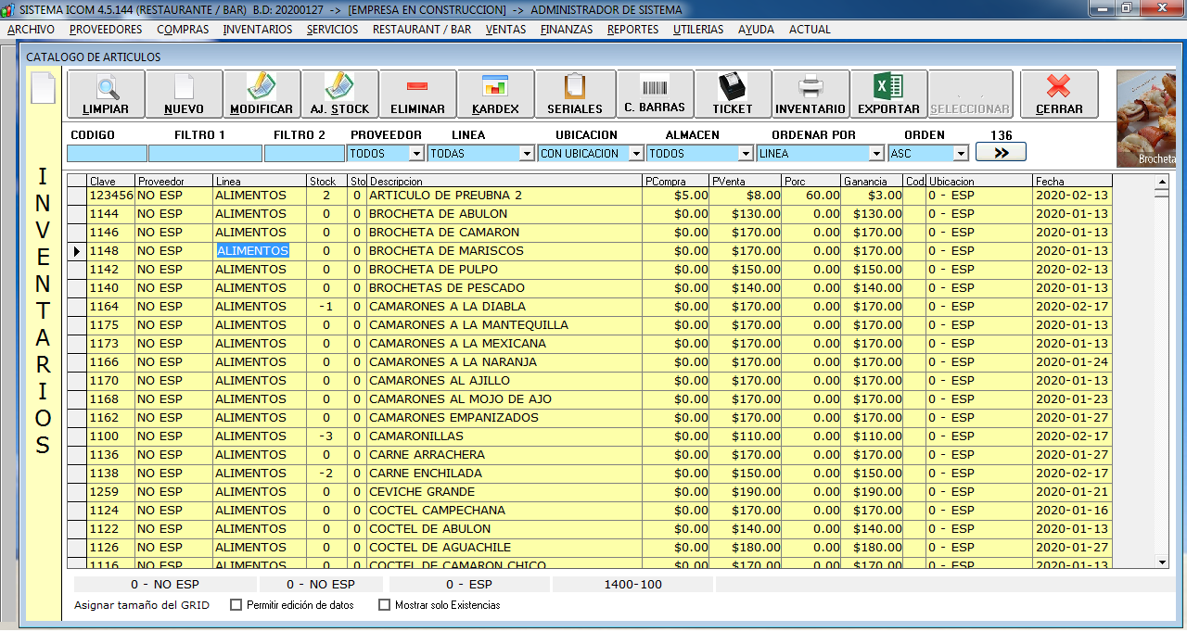Viewport: 1187px width, 632px height.
Task: Open the ALMACEN dropdown
Action: (700, 154)
